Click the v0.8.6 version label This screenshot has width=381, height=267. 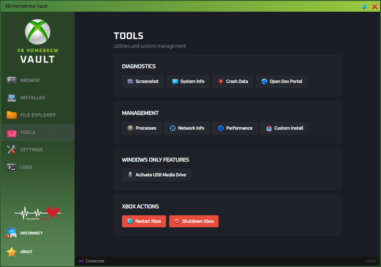pyautogui.click(x=371, y=261)
